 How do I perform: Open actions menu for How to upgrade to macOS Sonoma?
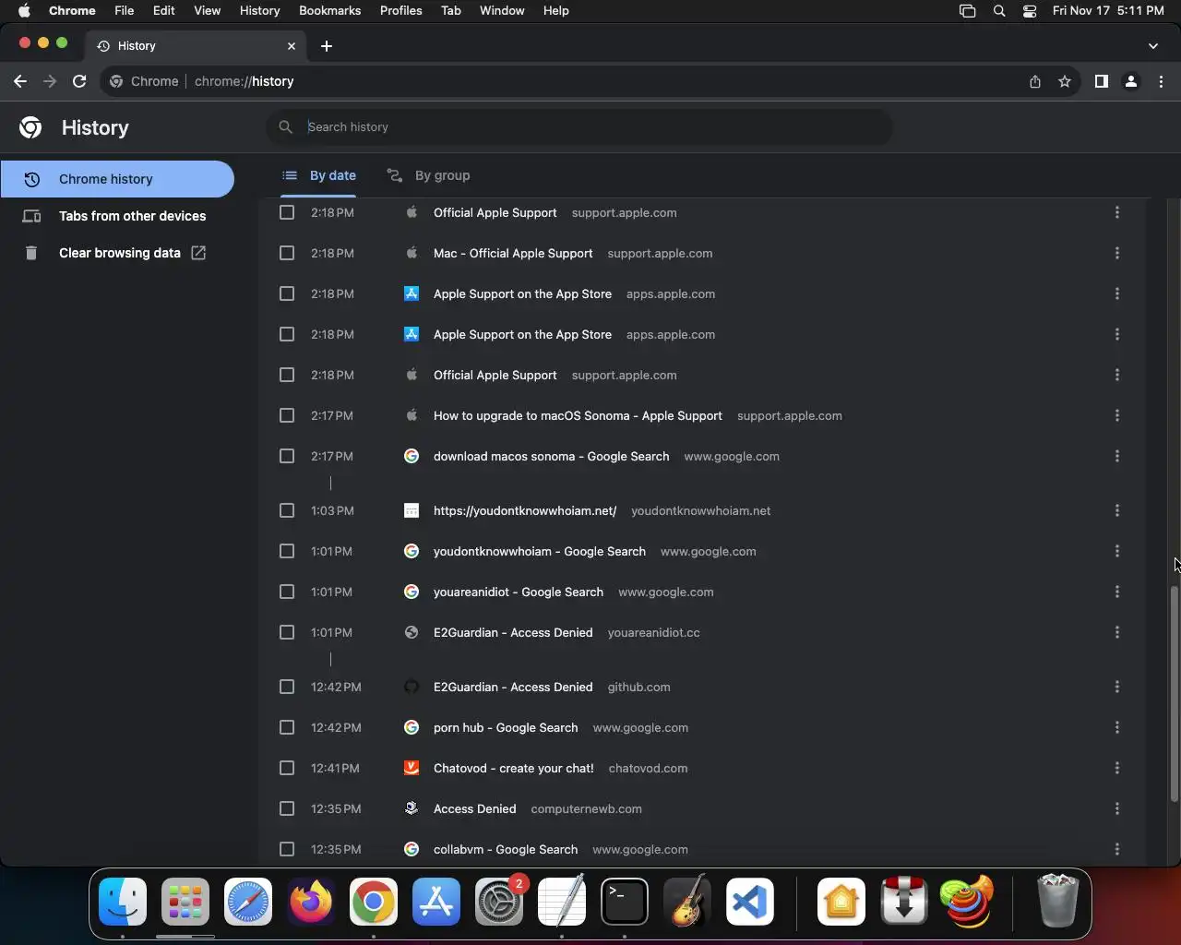[1117, 415]
